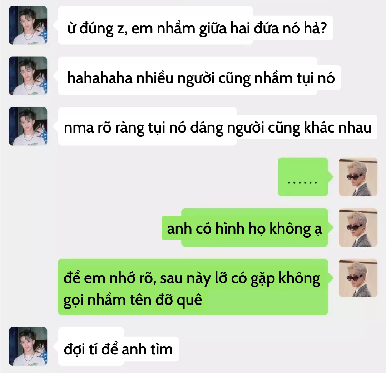The width and height of the screenshot is (386, 373).
Task: Click "hai đứa nó hả?" in first message
Action: click(278, 28)
